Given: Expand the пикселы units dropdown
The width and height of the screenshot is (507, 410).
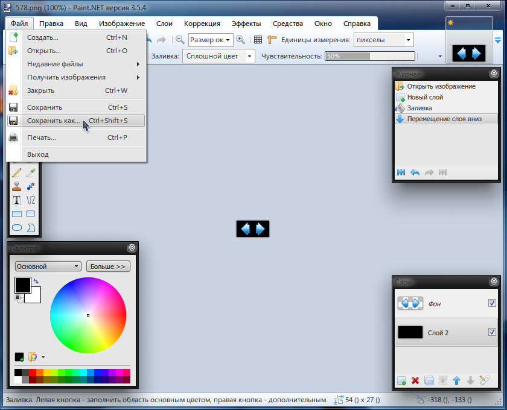Looking at the screenshot, I should pyautogui.click(x=383, y=40).
